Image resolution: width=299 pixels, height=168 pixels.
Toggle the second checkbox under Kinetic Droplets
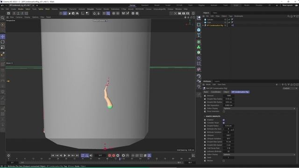[224, 123]
